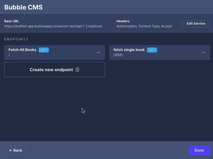
Task: Click the Headers label
Action: (x=123, y=21)
